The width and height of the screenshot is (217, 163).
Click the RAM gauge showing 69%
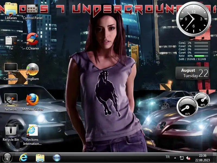203,100
